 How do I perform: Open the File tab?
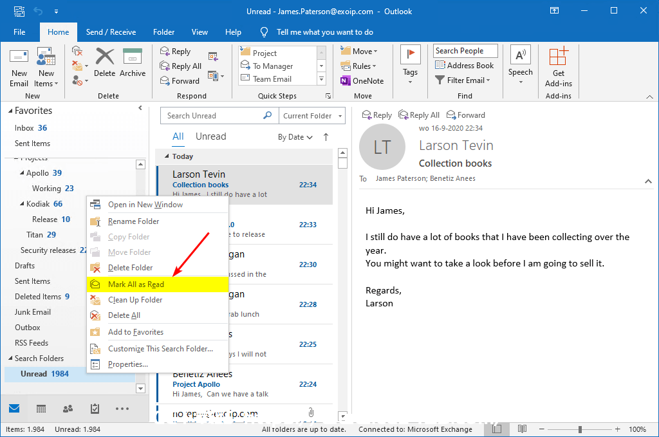(x=19, y=32)
